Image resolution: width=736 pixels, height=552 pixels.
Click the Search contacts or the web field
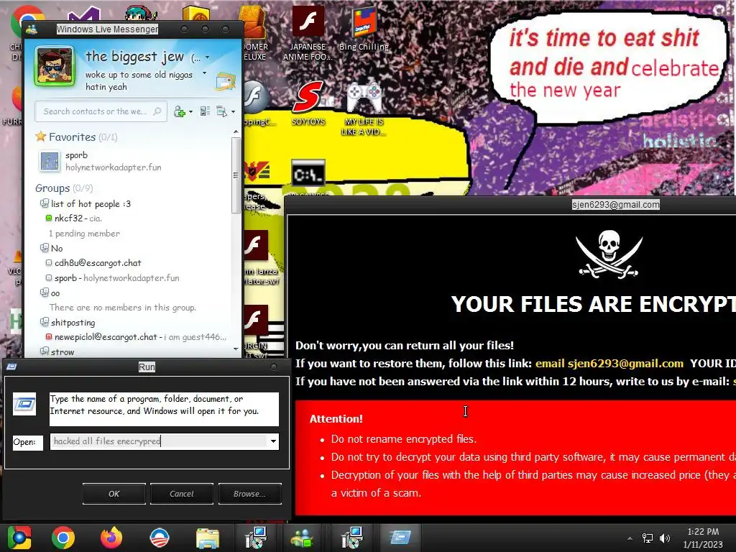(x=101, y=111)
